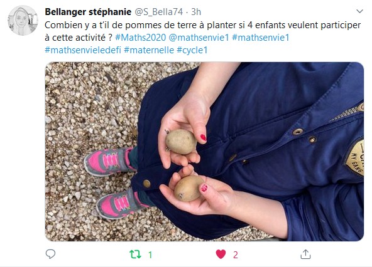Viewport: 372px width, 267px height.
Task: Open the potato photo attached to tweet
Action: tap(204, 152)
